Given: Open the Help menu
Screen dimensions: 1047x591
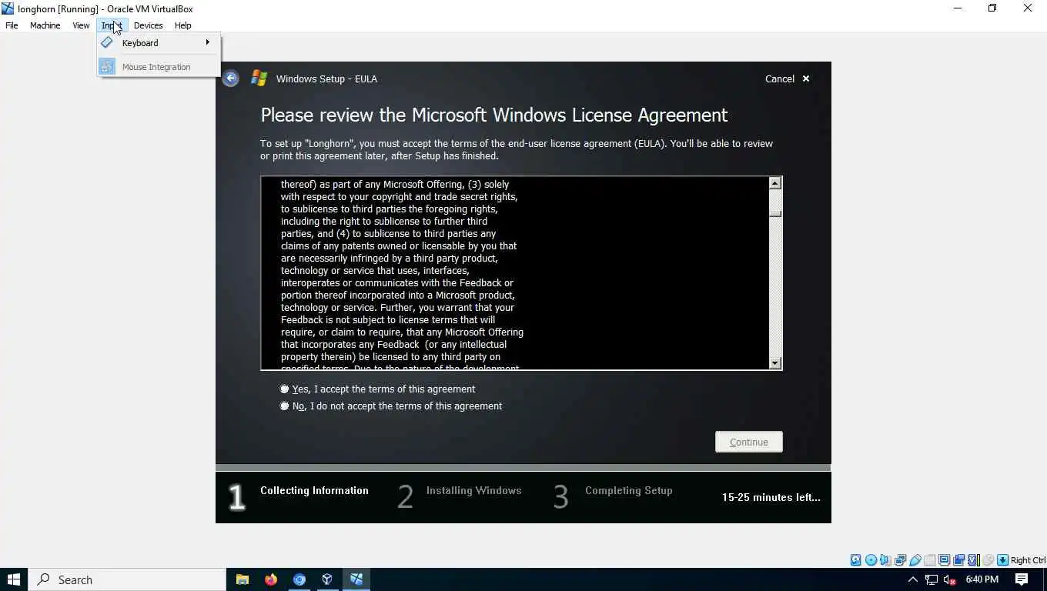Looking at the screenshot, I should 182,25.
